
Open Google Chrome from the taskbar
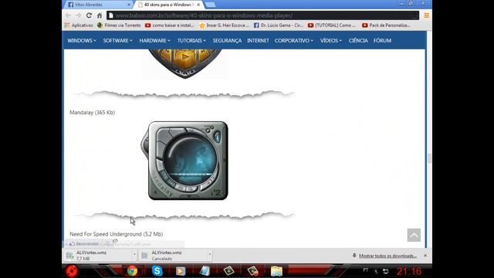click(132, 271)
